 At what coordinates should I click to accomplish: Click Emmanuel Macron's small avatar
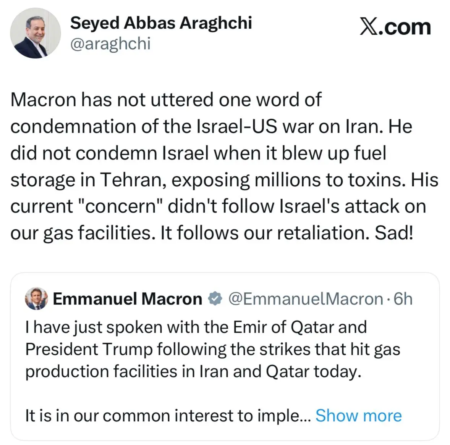(36, 298)
